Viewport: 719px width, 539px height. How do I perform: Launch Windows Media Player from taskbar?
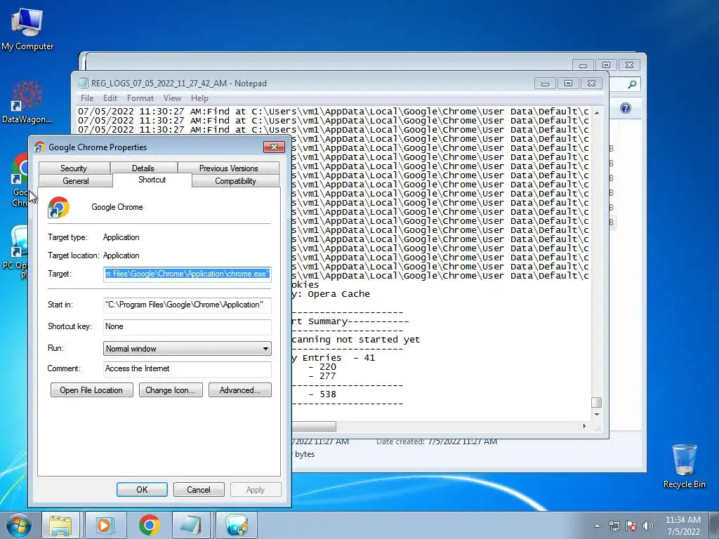coord(105,525)
